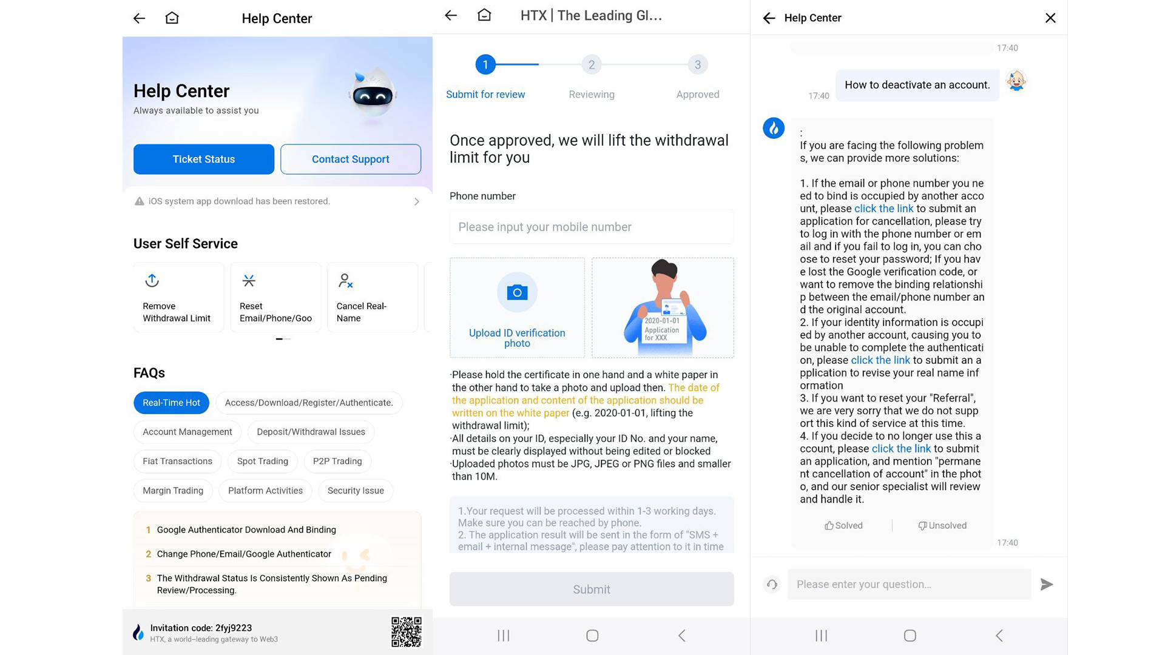Click the Solved thumbs-up toggle
The height and width of the screenshot is (655, 1165).
point(843,525)
